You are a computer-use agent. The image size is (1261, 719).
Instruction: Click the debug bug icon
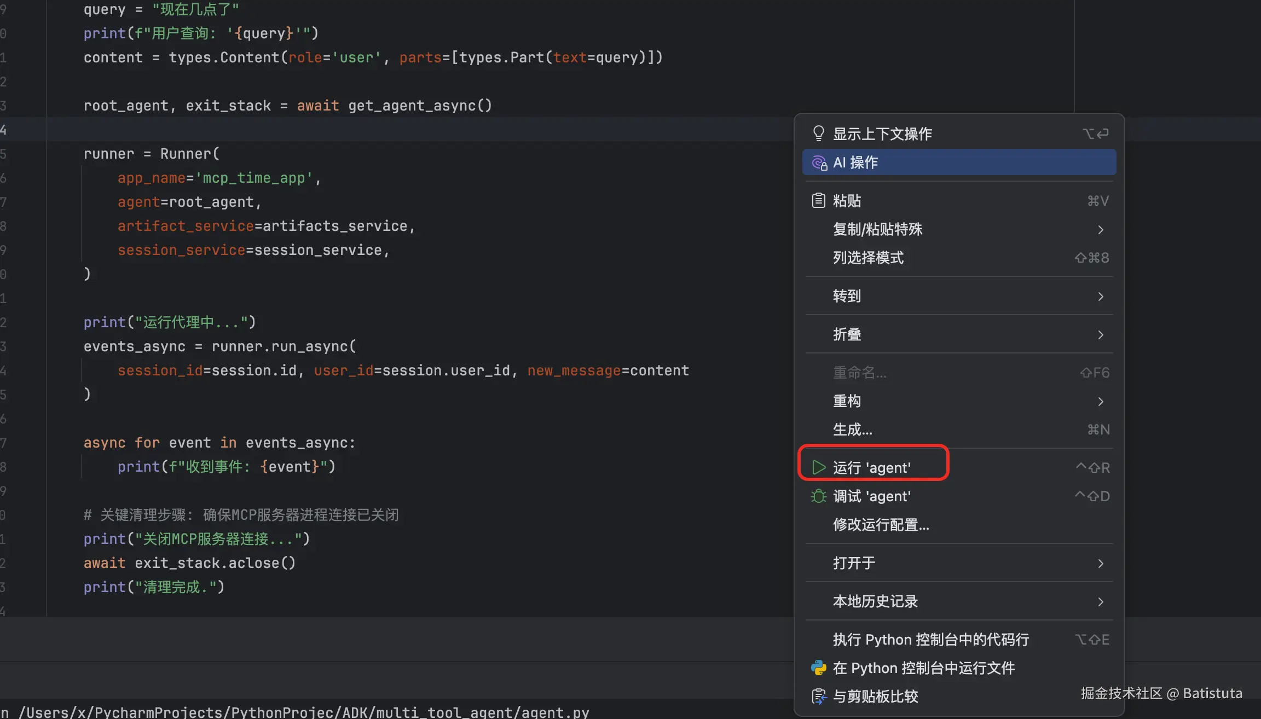(818, 496)
